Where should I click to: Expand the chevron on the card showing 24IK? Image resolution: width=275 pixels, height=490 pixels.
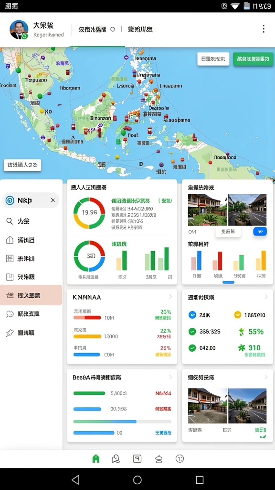266,297
